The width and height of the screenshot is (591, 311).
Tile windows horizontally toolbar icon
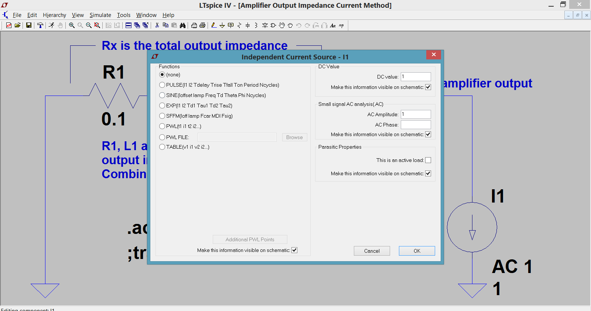tap(129, 25)
